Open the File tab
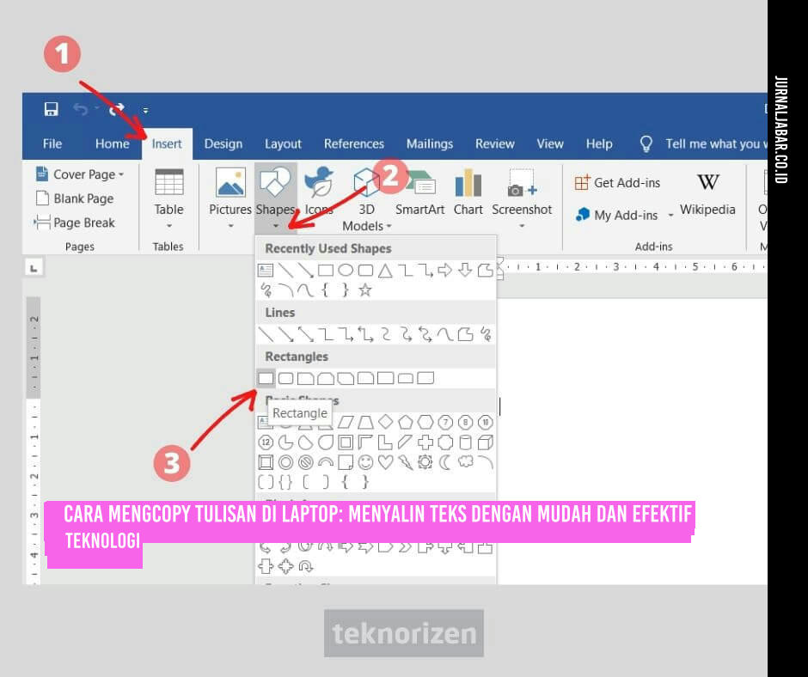Image resolution: width=808 pixels, height=677 pixels. (52, 143)
